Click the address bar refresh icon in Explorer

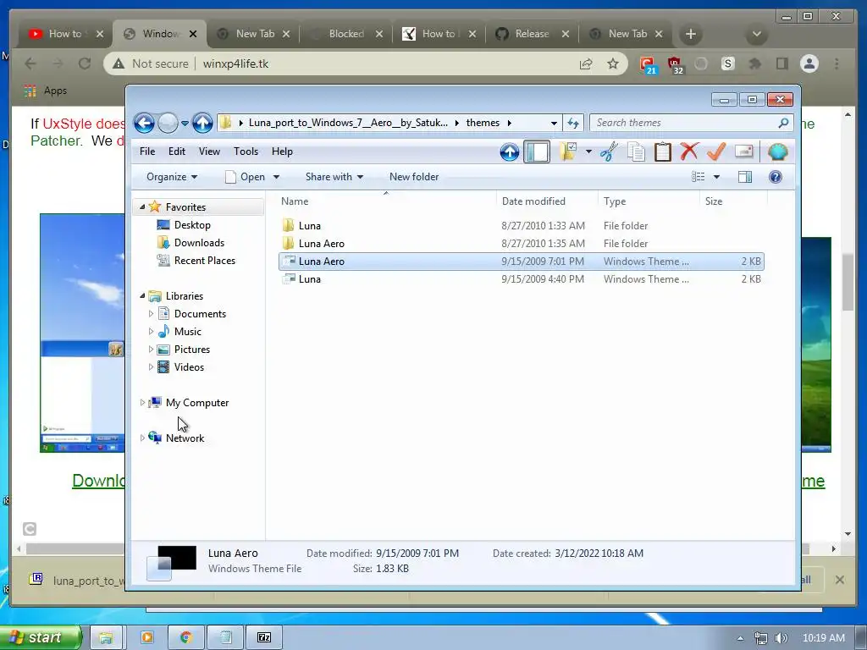click(x=573, y=123)
